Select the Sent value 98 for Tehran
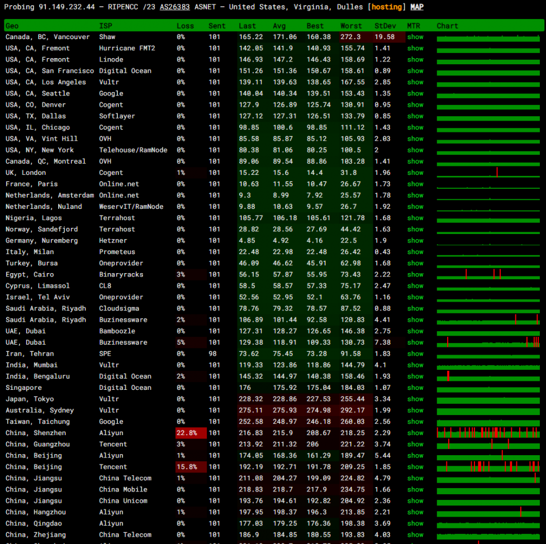 [213, 354]
